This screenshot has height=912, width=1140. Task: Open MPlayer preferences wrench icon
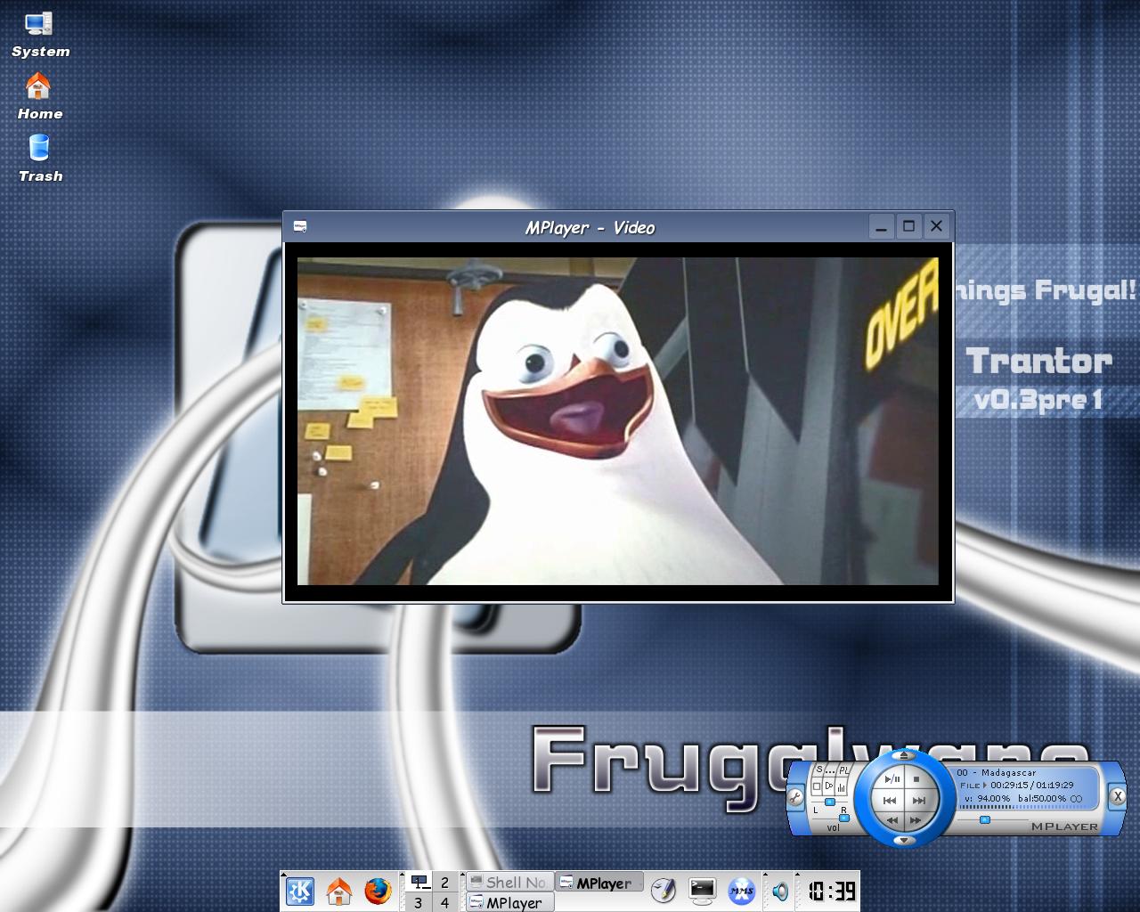[x=795, y=797]
